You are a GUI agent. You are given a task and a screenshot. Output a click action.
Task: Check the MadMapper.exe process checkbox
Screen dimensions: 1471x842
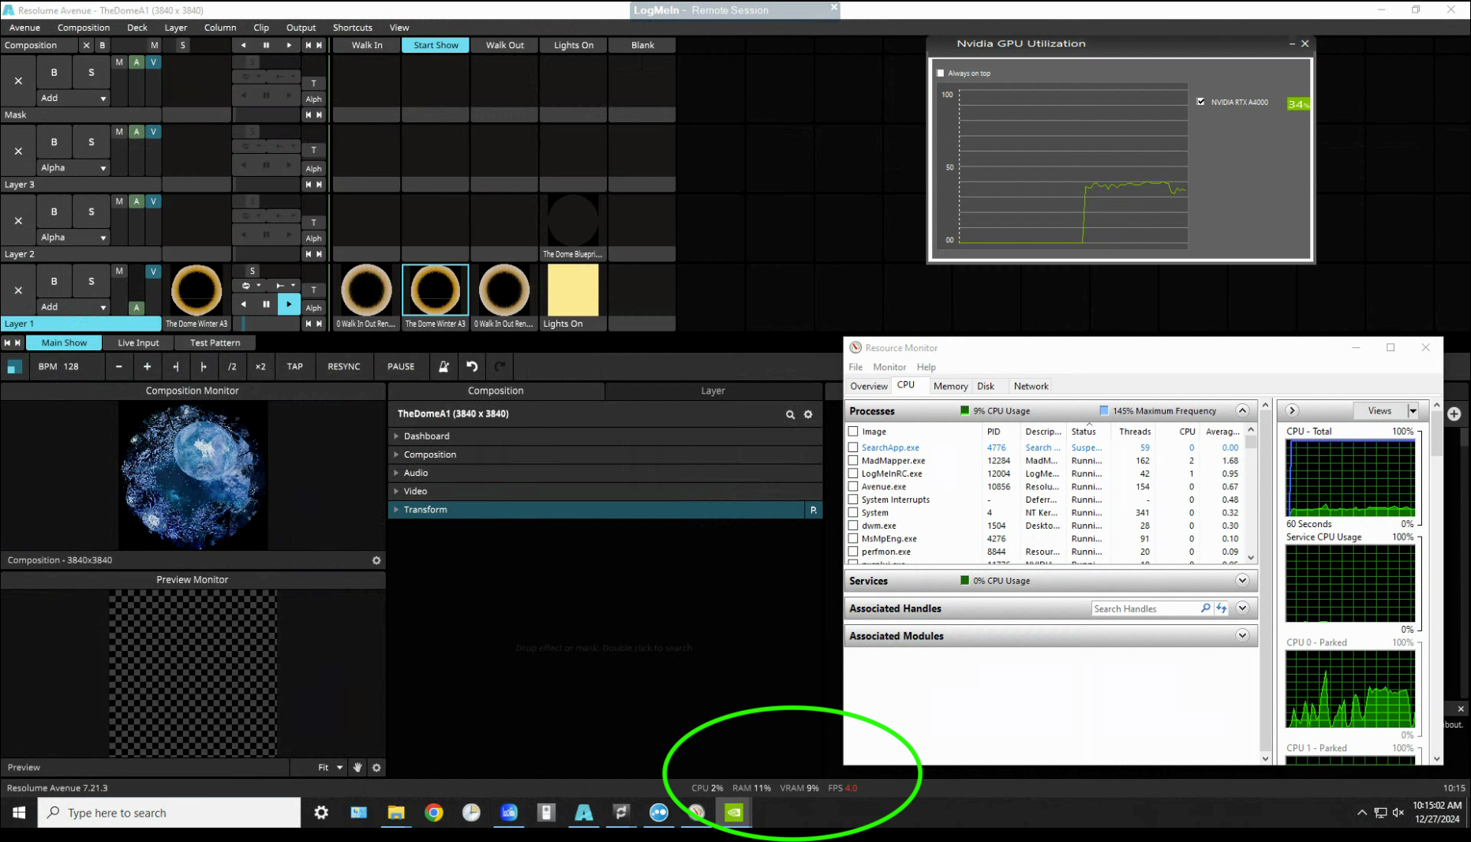tap(853, 461)
